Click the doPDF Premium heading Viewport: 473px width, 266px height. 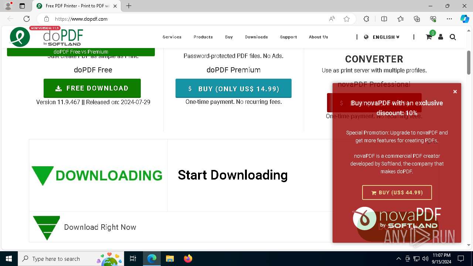pyautogui.click(x=234, y=70)
